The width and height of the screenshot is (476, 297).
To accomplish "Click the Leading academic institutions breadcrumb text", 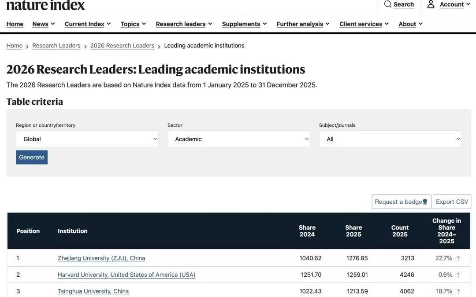I will (x=204, y=45).
